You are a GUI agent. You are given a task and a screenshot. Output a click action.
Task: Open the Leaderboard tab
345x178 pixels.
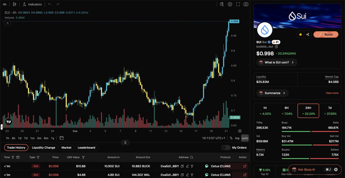(x=86, y=148)
